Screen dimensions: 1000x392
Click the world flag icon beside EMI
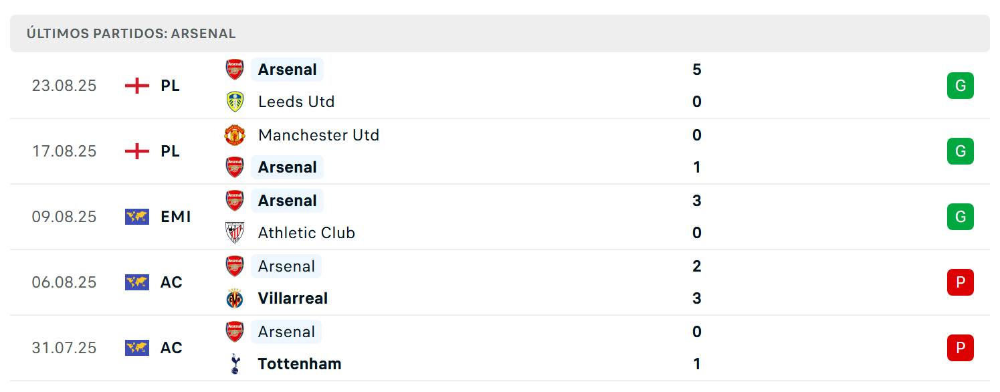137,217
